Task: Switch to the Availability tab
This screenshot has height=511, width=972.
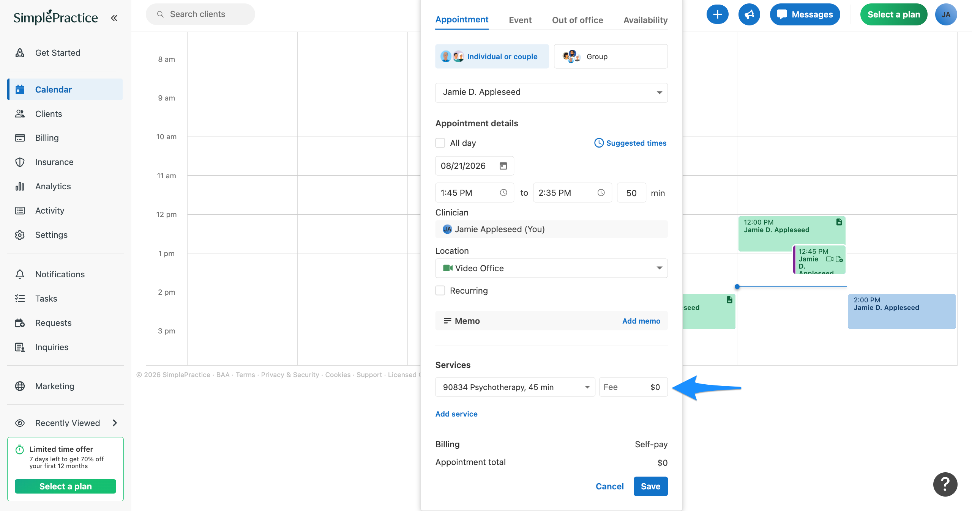Action: [x=645, y=20]
